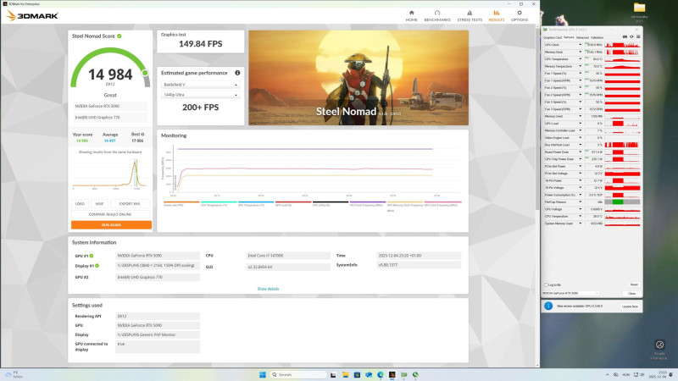Open the Validation tab in GPU-Z
This screenshot has height=381, width=678.
tap(597, 37)
